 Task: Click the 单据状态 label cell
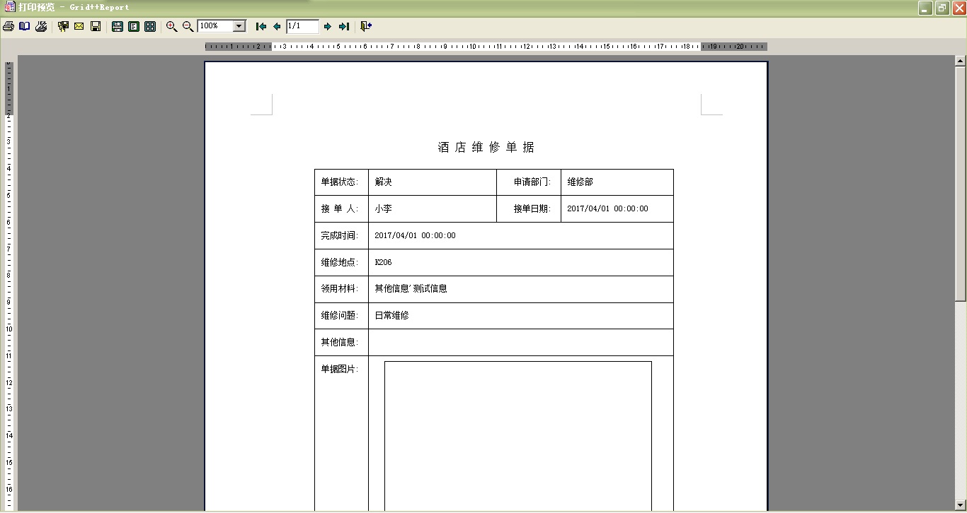pyautogui.click(x=341, y=182)
